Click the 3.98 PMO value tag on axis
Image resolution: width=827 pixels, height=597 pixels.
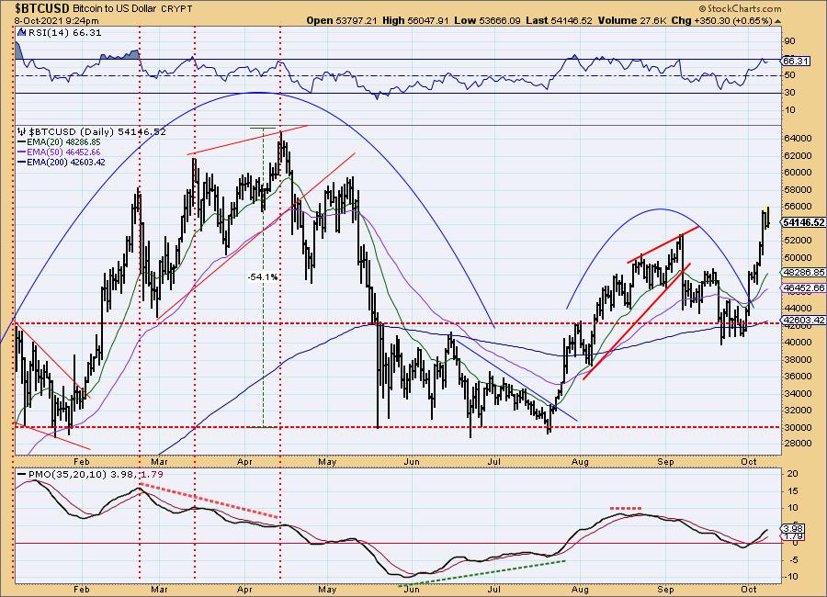(794, 528)
